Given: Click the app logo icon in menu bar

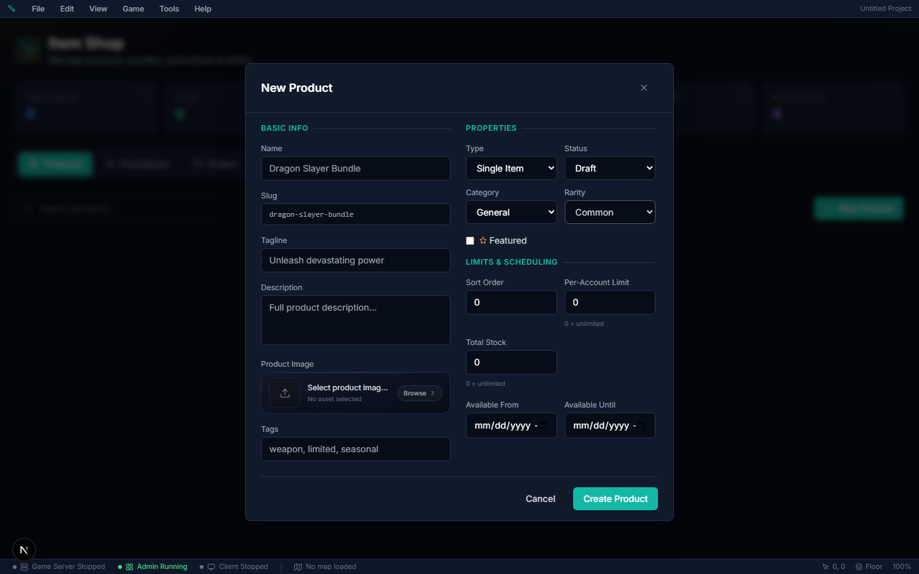Looking at the screenshot, I should pos(11,9).
